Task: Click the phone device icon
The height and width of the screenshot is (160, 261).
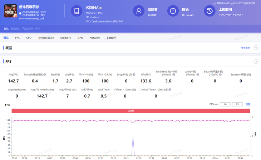Action: [77, 11]
